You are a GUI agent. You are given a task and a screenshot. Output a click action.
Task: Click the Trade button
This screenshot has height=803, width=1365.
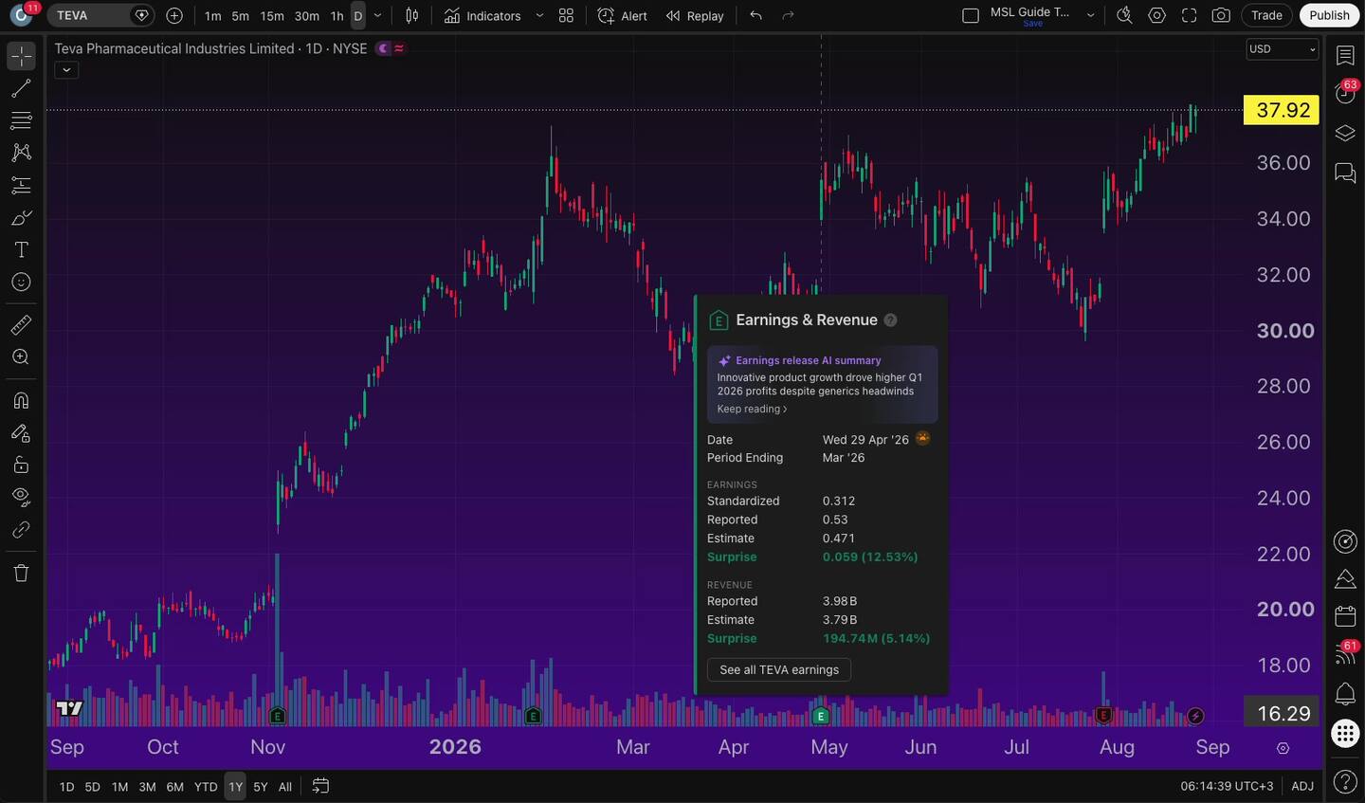coord(1266,15)
